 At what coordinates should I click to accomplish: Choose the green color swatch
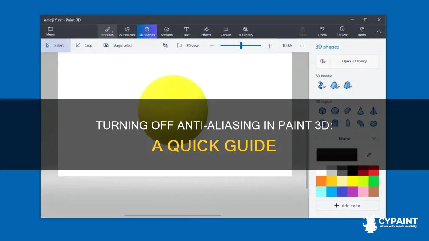click(374, 181)
